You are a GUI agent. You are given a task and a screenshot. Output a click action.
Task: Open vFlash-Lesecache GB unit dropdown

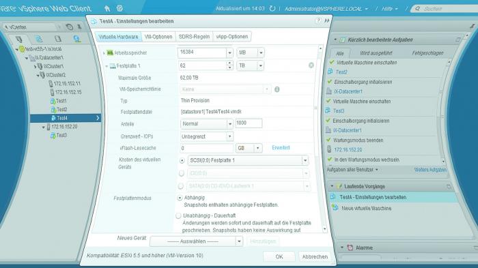point(257,148)
